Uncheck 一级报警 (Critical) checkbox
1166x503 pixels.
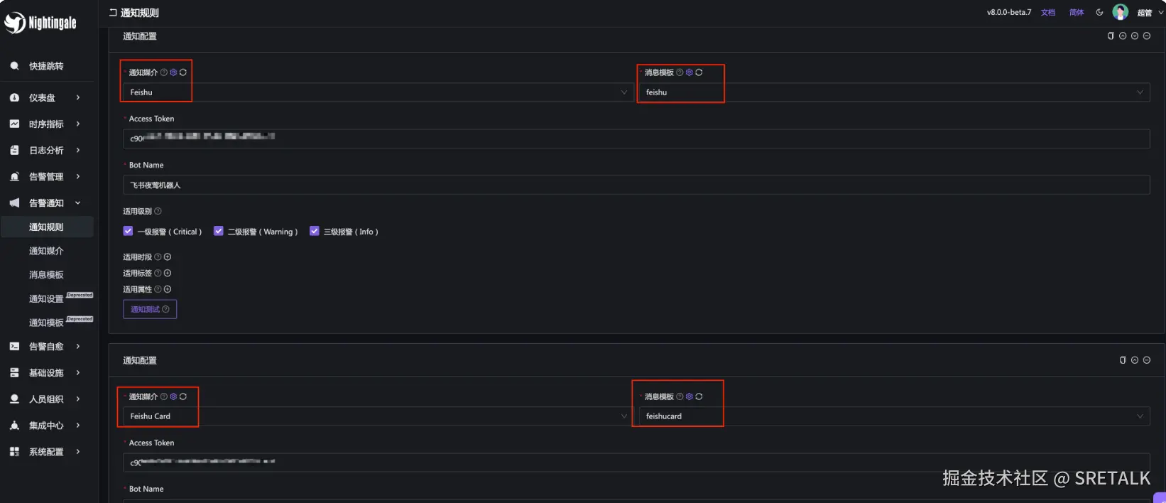tap(128, 231)
